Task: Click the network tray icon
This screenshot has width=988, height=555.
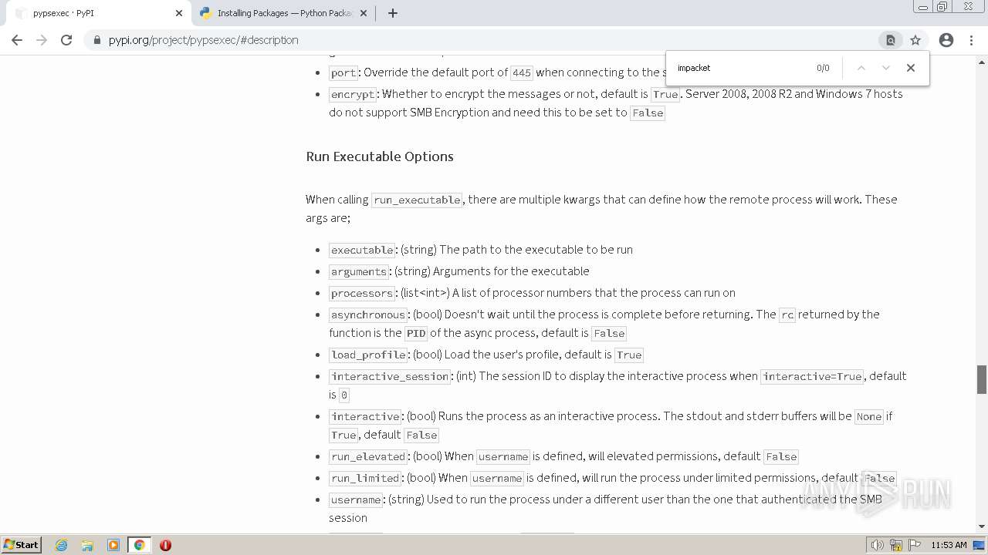Action: pyautogui.click(x=896, y=545)
